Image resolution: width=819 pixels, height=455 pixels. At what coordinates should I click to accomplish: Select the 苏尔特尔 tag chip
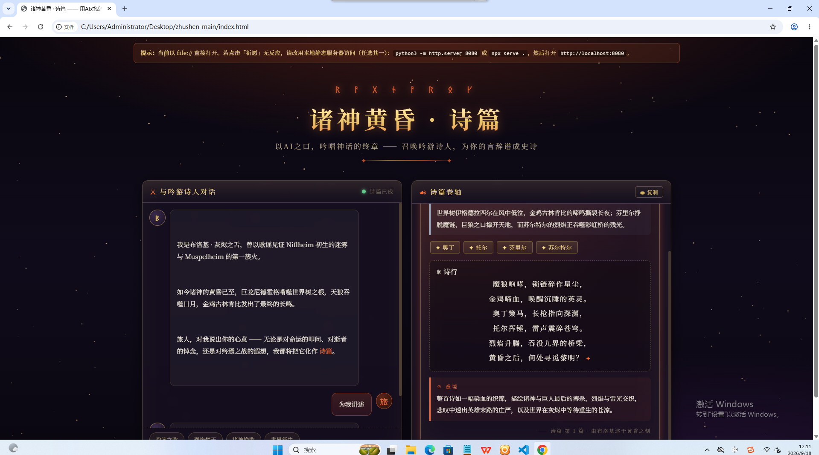coord(557,248)
